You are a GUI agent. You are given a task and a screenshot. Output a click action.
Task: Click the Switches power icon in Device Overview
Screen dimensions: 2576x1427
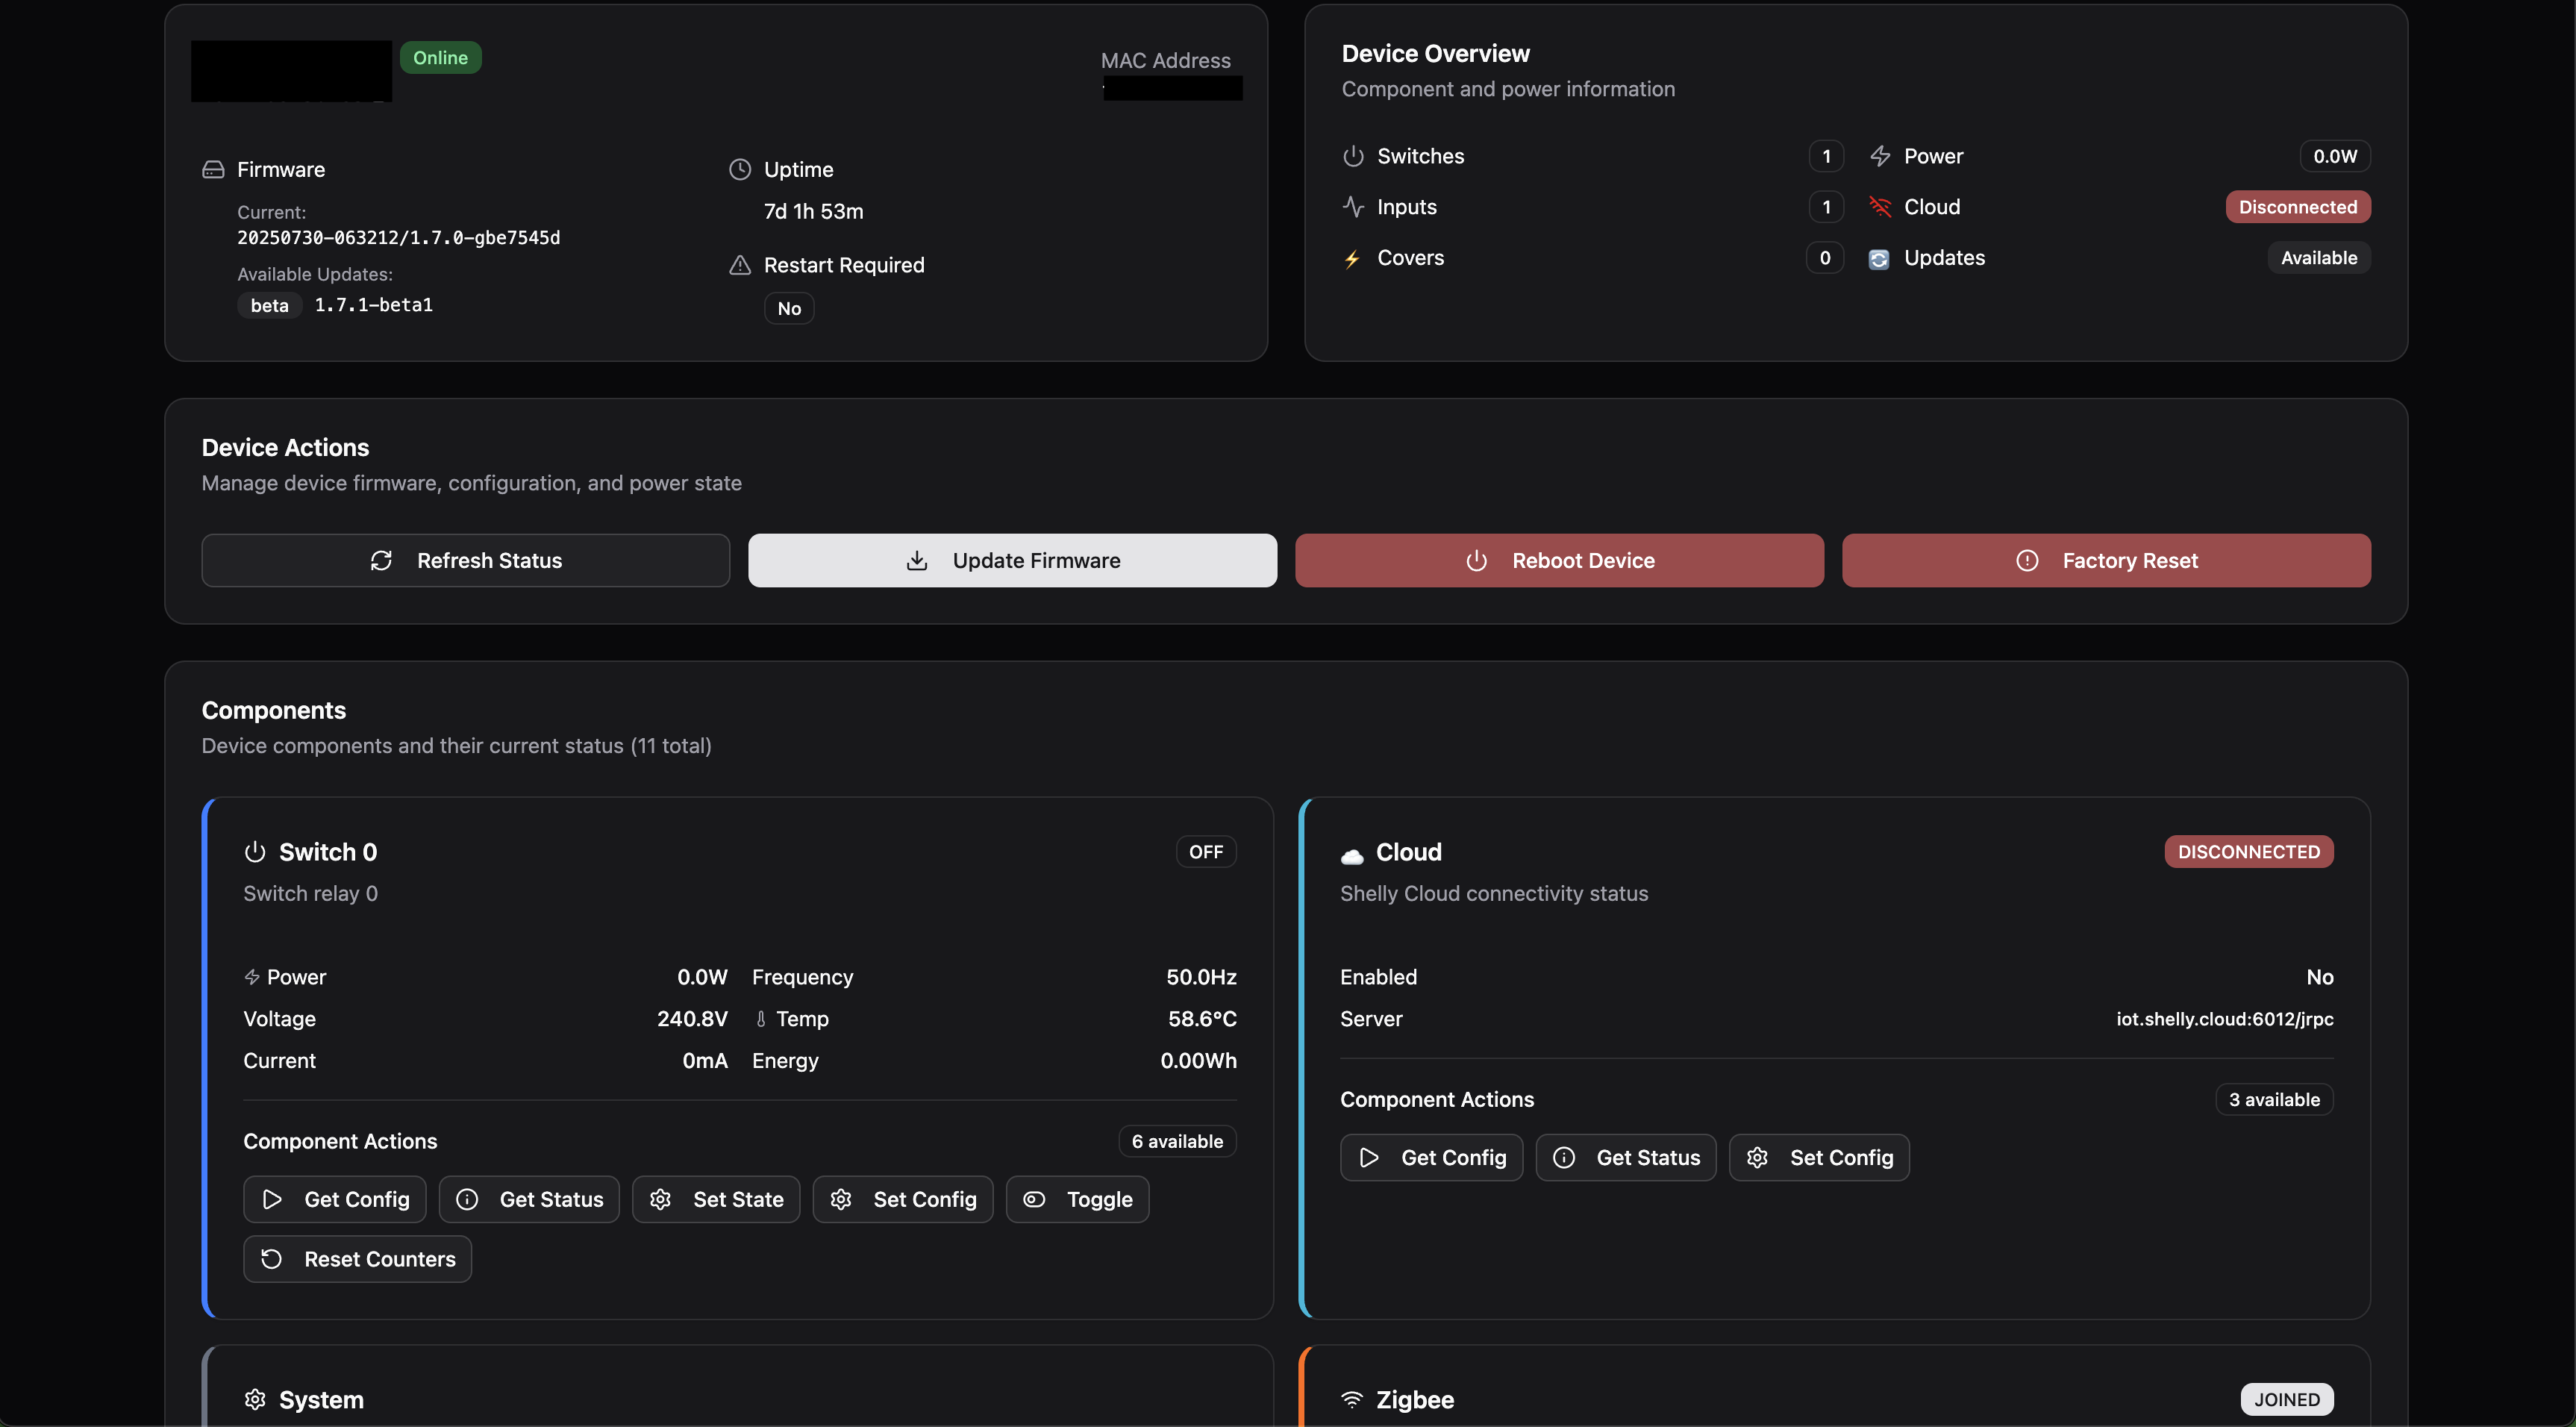(x=1353, y=156)
